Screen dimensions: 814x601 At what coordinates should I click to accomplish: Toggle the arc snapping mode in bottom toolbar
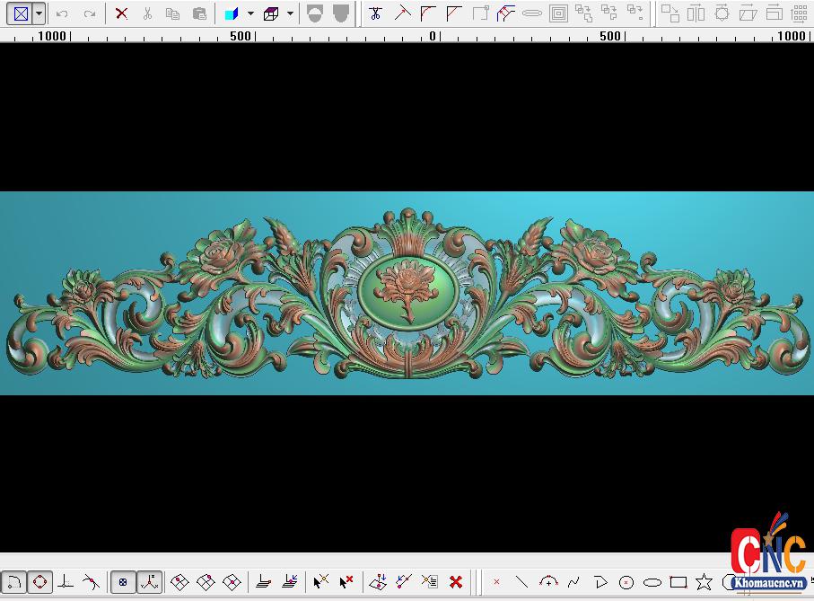pos(14,582)
